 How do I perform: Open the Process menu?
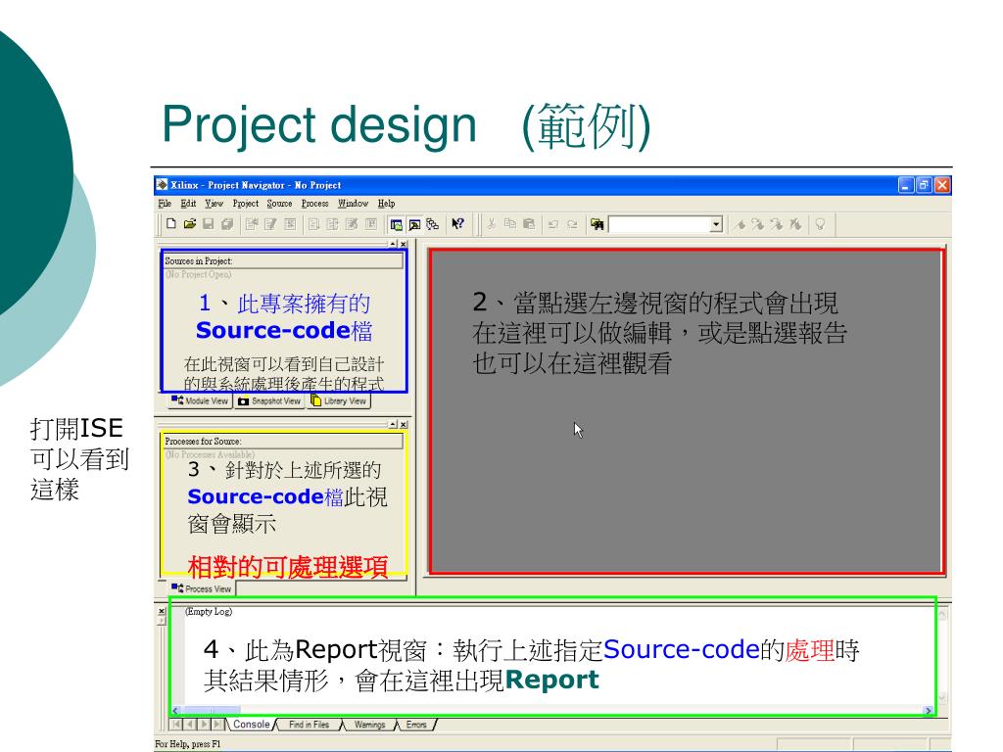point(314,204)
